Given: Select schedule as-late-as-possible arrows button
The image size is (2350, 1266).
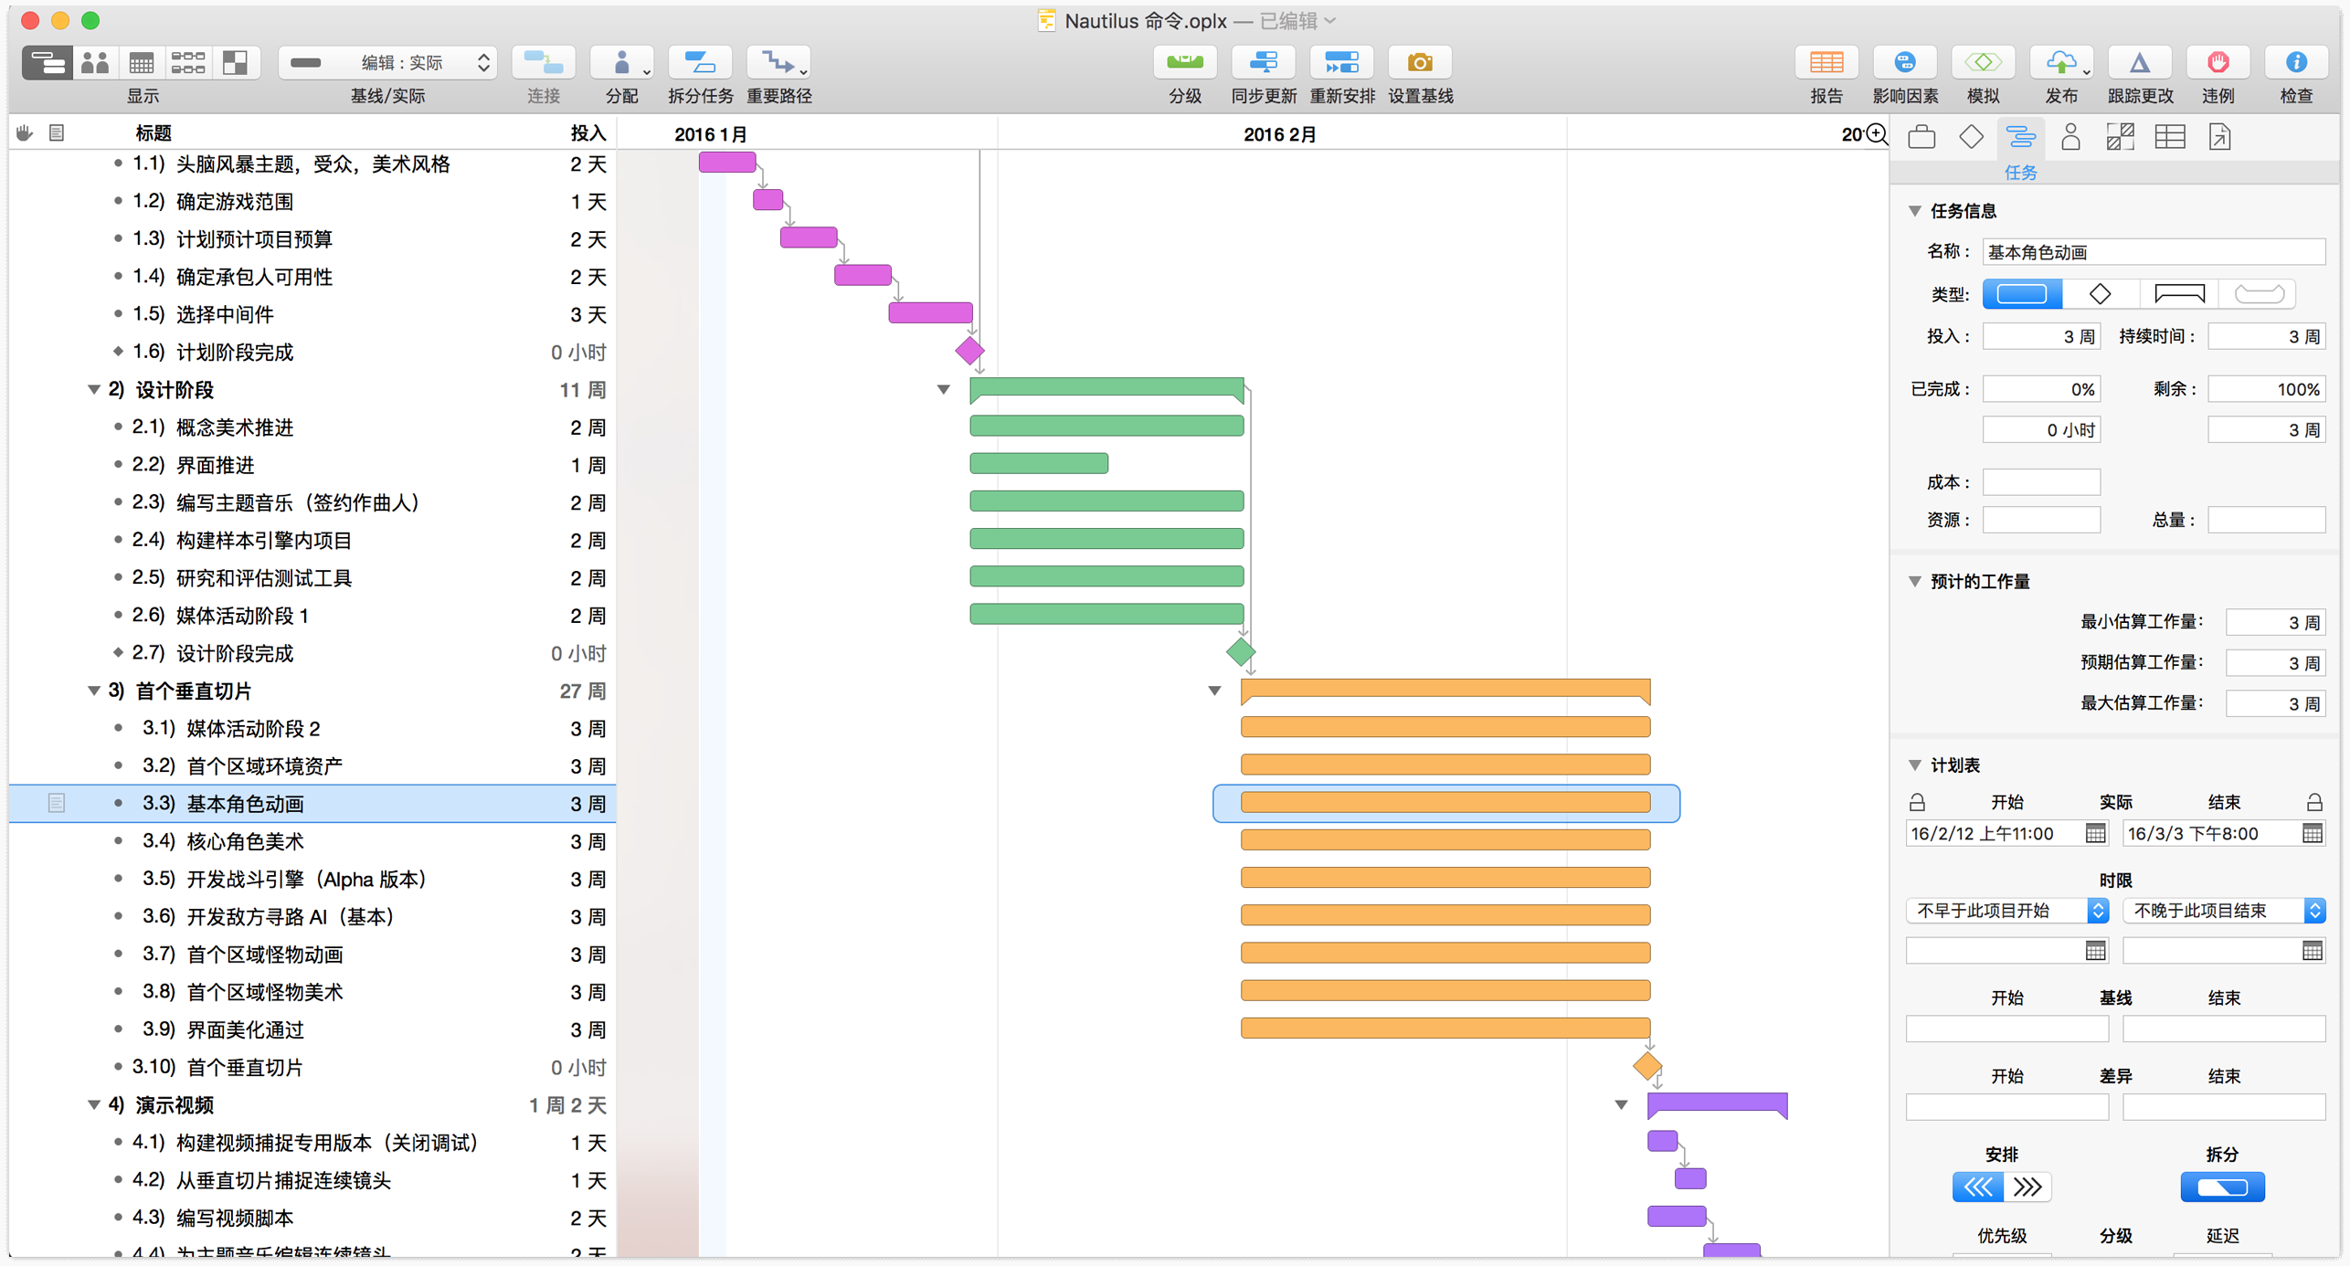Looking at the screenshot, I should (2027, 1187).
